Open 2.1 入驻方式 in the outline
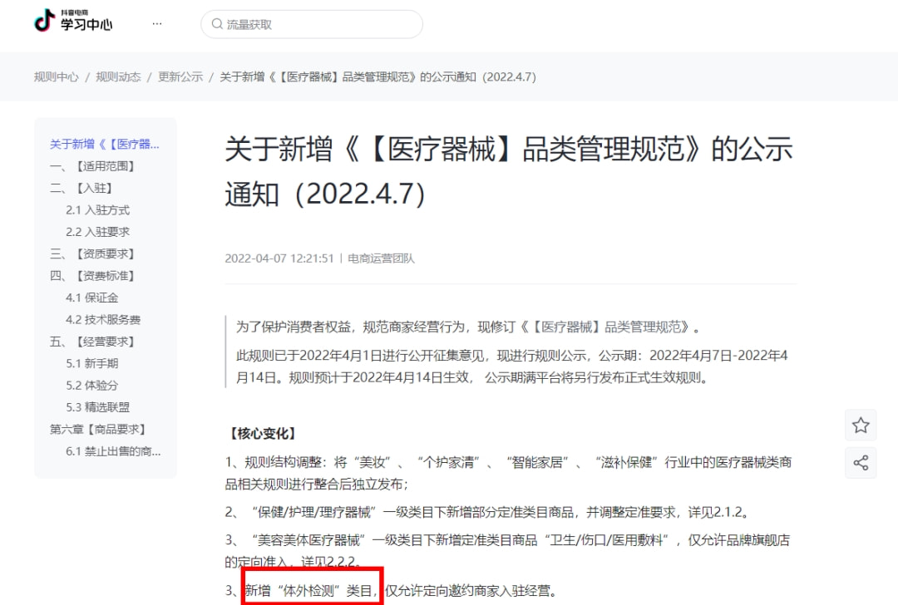 point(89,209)
